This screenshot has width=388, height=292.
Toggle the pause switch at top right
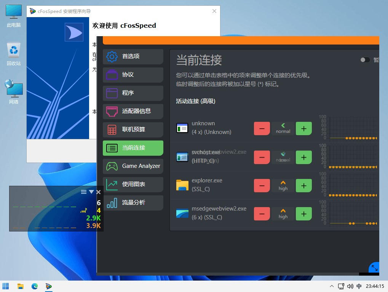365,60
